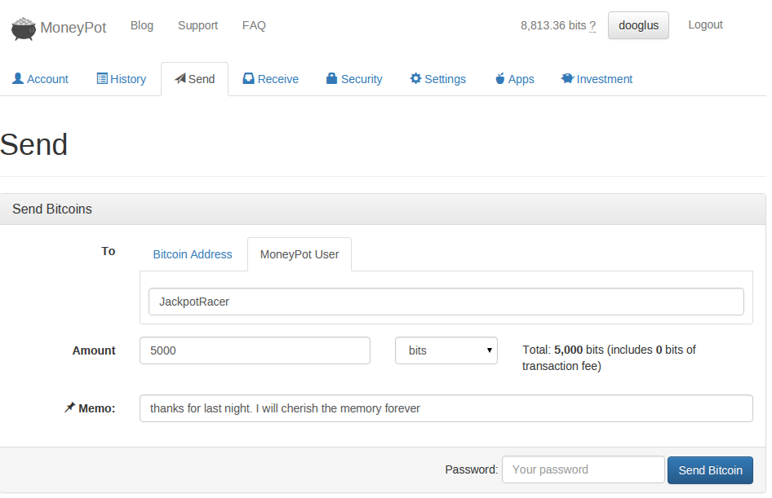Switch to the History tab

pos(122,79)
